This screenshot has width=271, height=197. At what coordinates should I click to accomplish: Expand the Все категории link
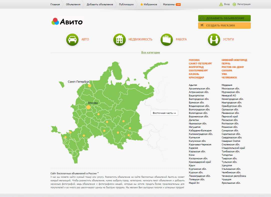pyautogui.click(x=151, y=52)
